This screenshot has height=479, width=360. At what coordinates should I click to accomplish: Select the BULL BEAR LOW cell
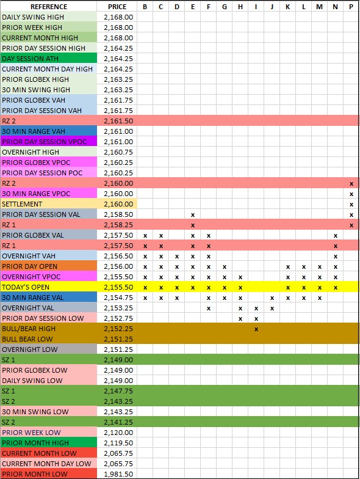click(49, 339)
